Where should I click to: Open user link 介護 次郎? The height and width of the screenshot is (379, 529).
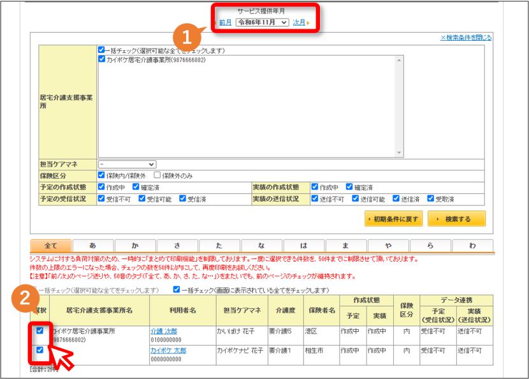tap(164, 331)
